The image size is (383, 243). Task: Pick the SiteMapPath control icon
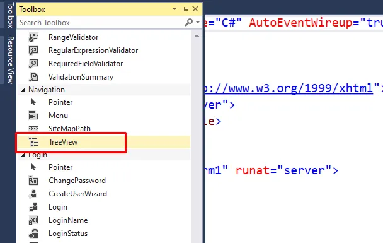[33, 129]
